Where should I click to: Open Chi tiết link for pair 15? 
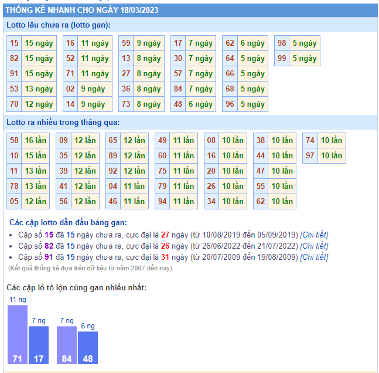pos(314,235)
